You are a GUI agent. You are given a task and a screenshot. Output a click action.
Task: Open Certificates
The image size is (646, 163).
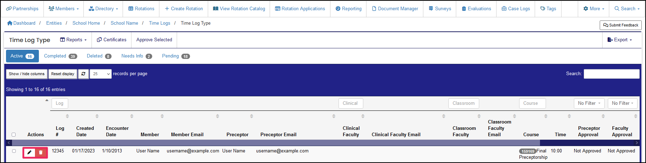(x=112, y=40)
